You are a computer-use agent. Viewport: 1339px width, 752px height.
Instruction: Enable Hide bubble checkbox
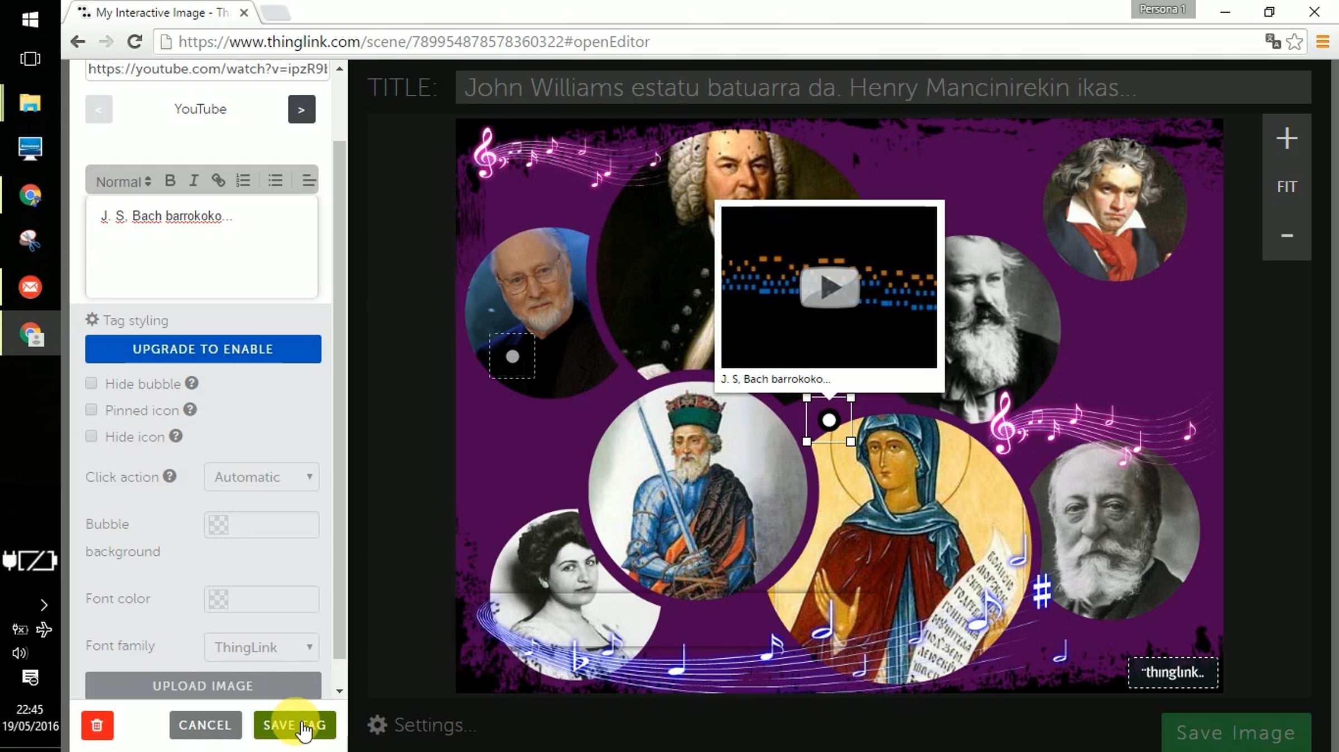[x=91, y=383]
